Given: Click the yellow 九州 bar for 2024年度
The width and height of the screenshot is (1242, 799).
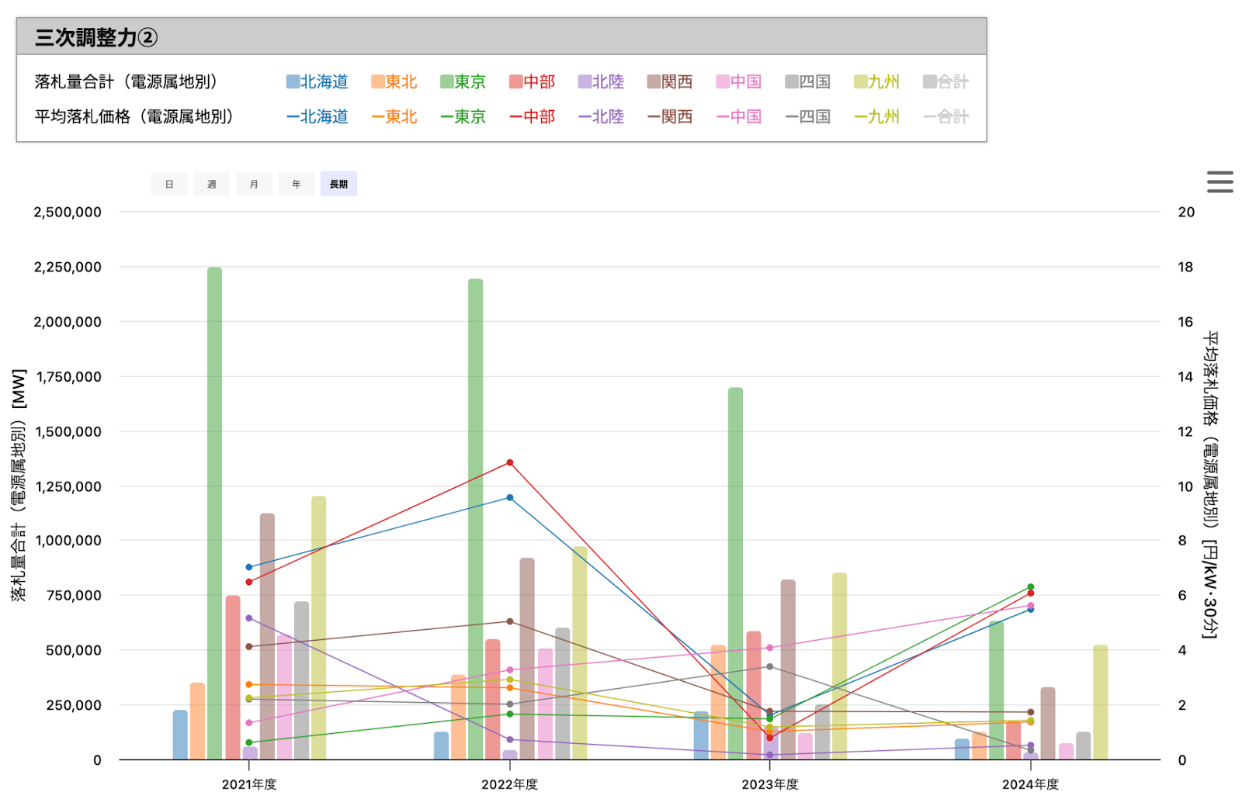Looking at the screenshot, I should pyautogui.click(x=1100, y=702).
